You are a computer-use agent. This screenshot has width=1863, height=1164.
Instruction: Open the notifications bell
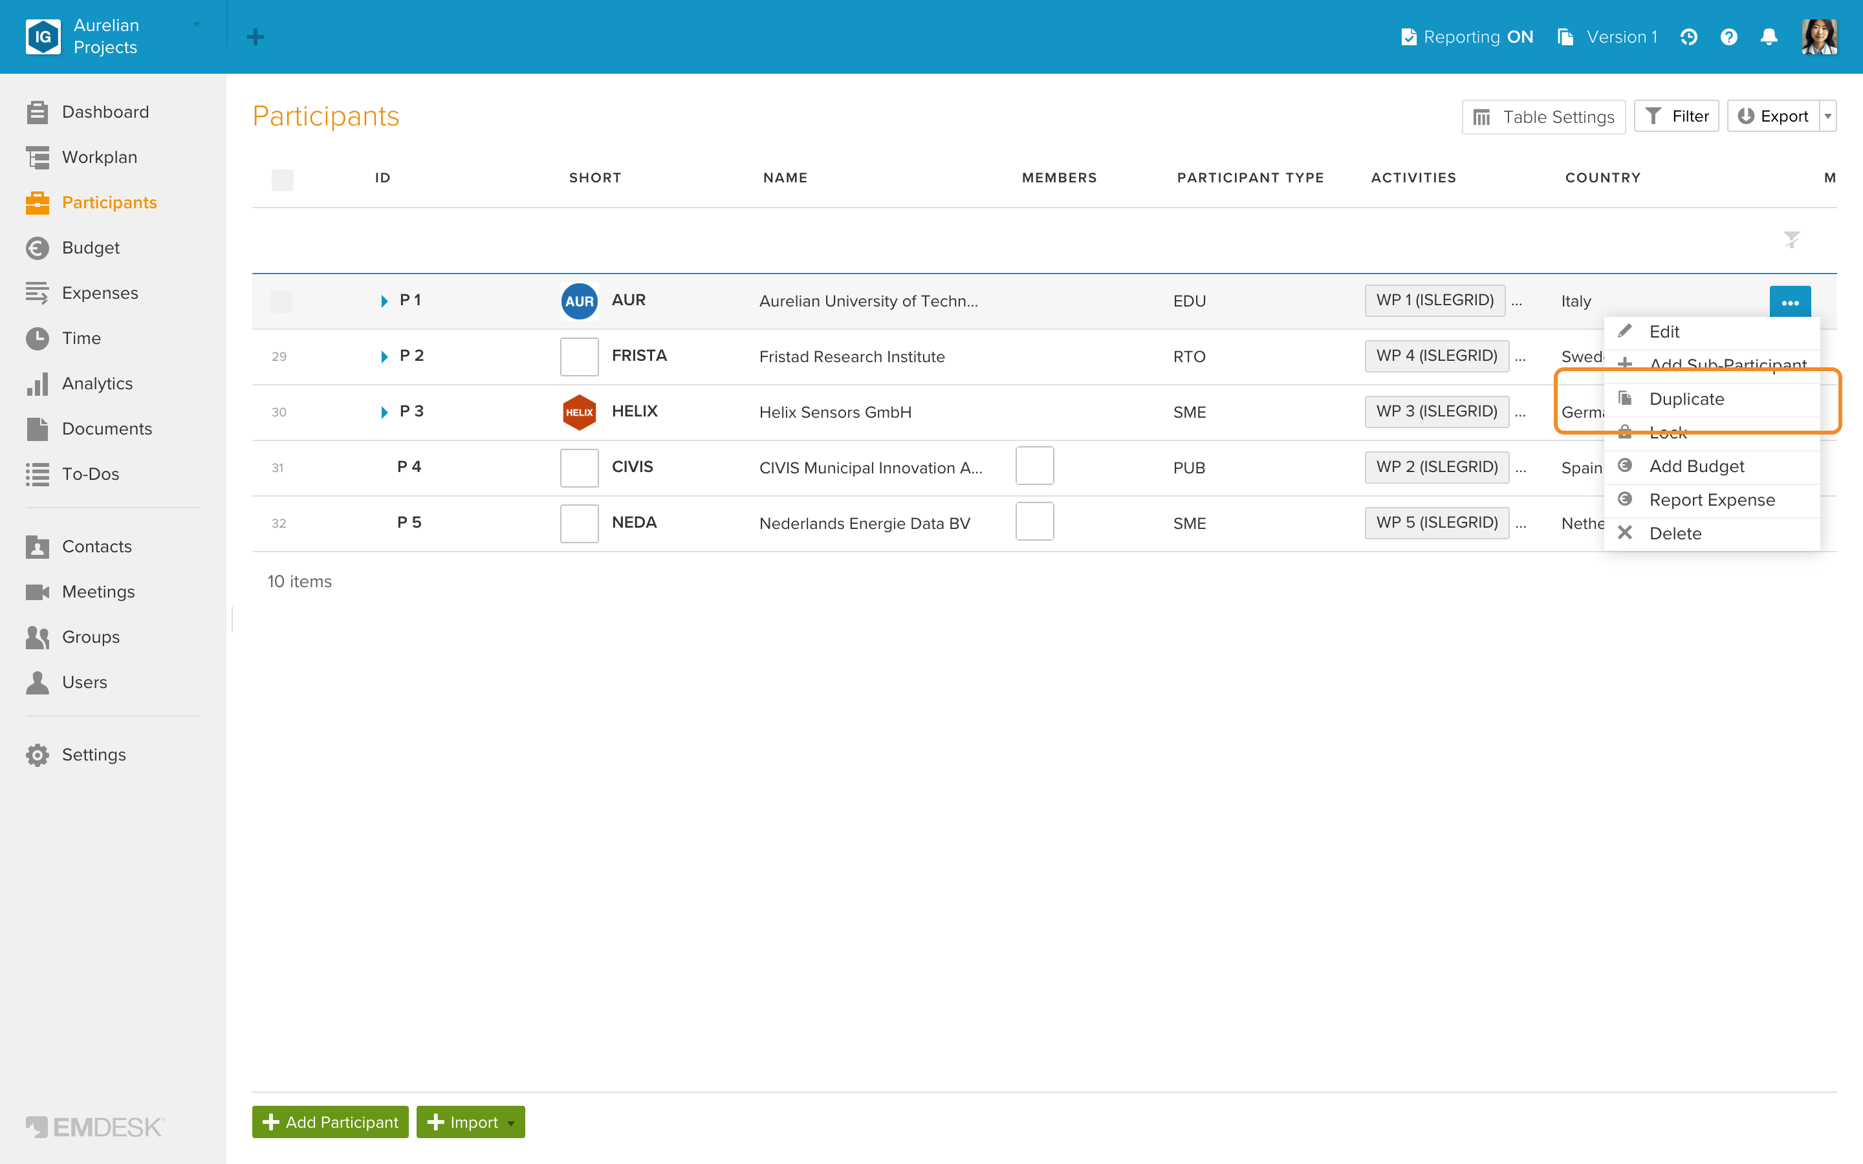[x=1769, y=37]
